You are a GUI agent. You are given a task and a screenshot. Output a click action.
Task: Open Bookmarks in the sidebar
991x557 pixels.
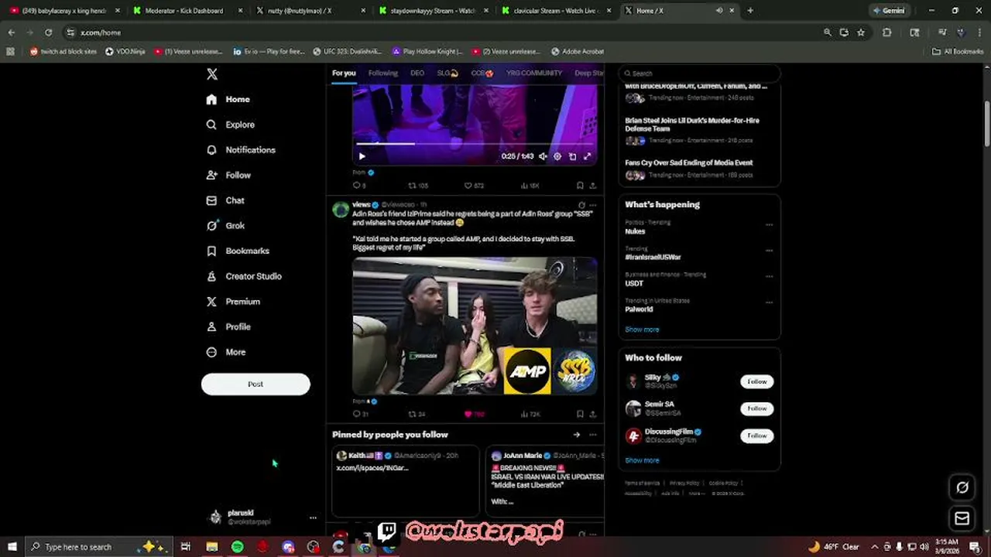pyautogui.click(x=238, y=251)
